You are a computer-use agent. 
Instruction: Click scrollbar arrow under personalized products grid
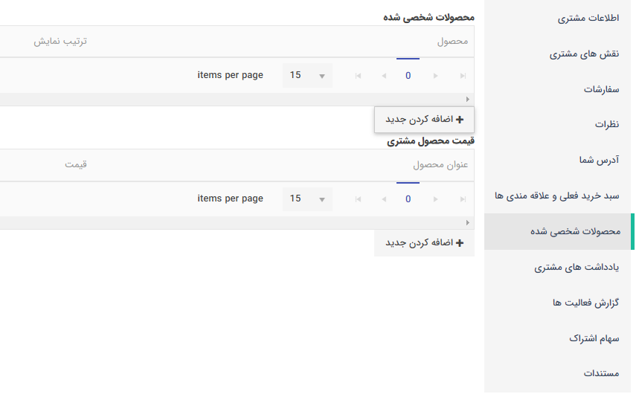[467, 100]
